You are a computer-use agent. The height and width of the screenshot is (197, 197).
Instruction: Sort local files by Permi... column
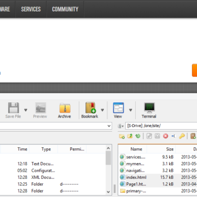(x=77, y=149)
